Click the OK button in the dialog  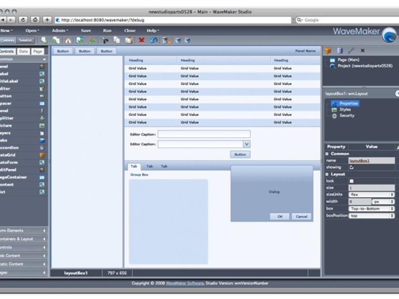tap(280, 216)
